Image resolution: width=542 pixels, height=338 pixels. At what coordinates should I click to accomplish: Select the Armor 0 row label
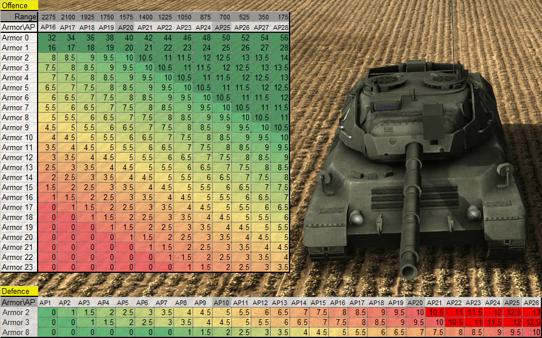[19, 38]
